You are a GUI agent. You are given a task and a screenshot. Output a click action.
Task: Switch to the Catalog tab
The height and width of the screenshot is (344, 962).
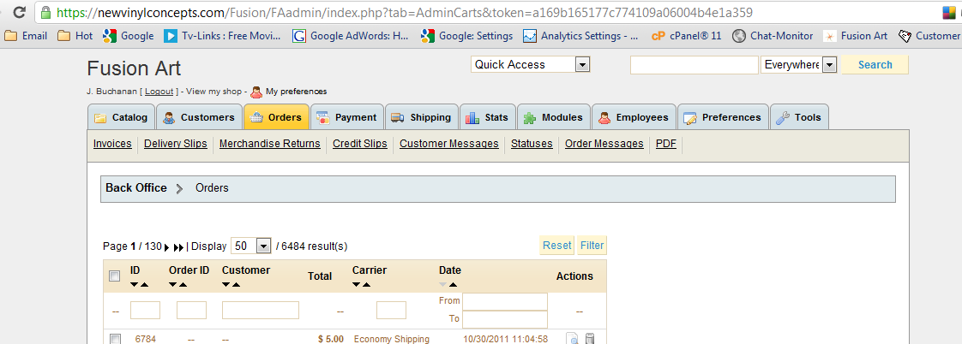[x=121, y=117]
